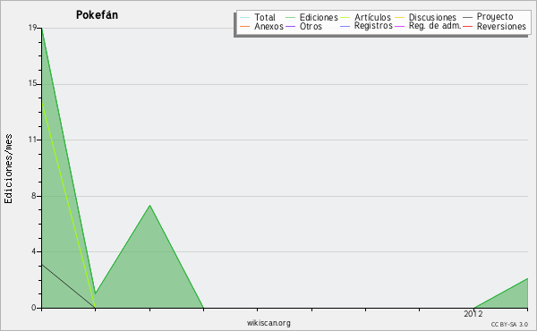Screen dimensions: 537x331
Task: Click the Anexos legend entry
Action: pos(261,26)
